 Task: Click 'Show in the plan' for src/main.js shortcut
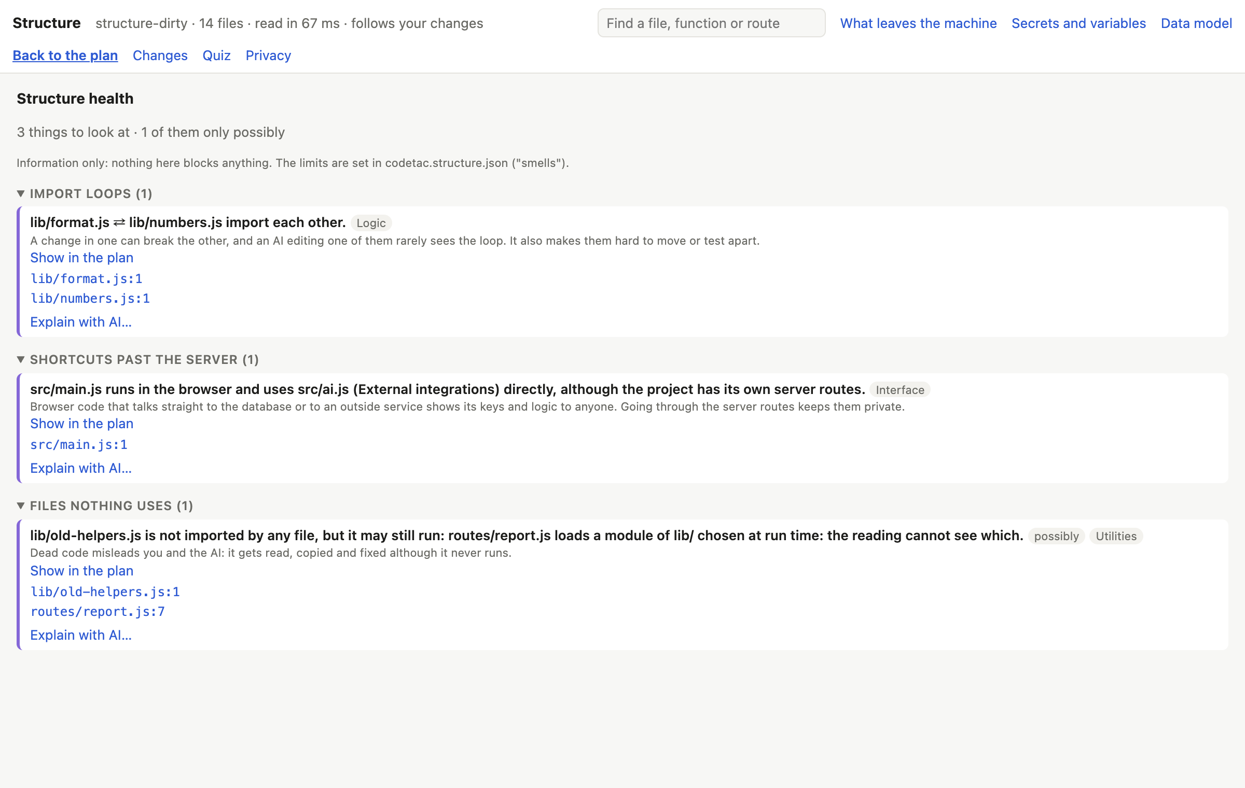tap(82, 424)
